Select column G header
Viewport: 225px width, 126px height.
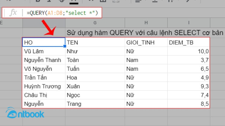95,23
